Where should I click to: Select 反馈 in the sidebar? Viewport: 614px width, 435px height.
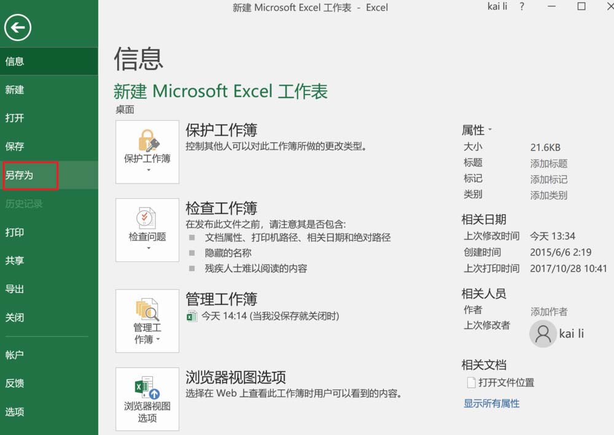point(49,383)
